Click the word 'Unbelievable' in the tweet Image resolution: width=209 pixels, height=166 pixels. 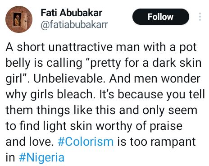tap(69, 78)
